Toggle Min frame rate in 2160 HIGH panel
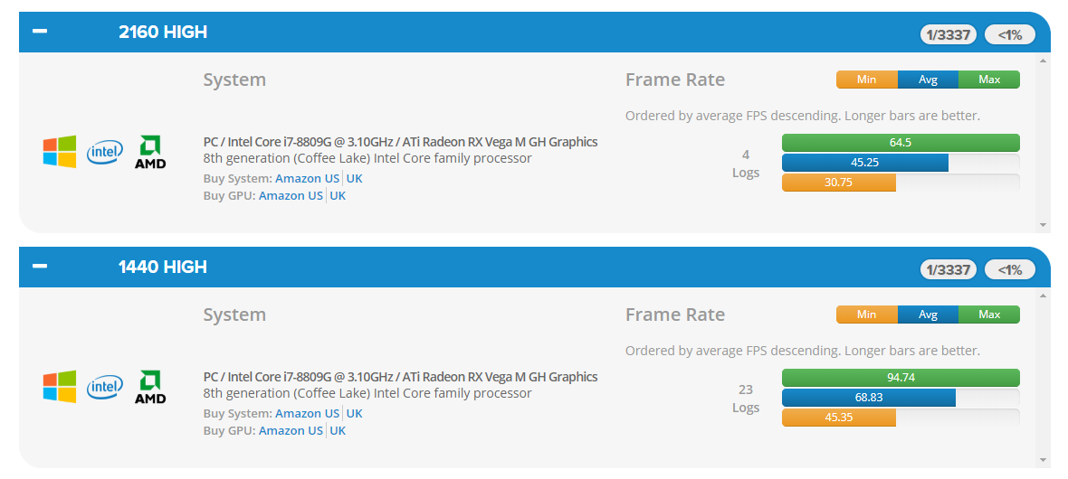1068x479 pixels. coord(866,80)
